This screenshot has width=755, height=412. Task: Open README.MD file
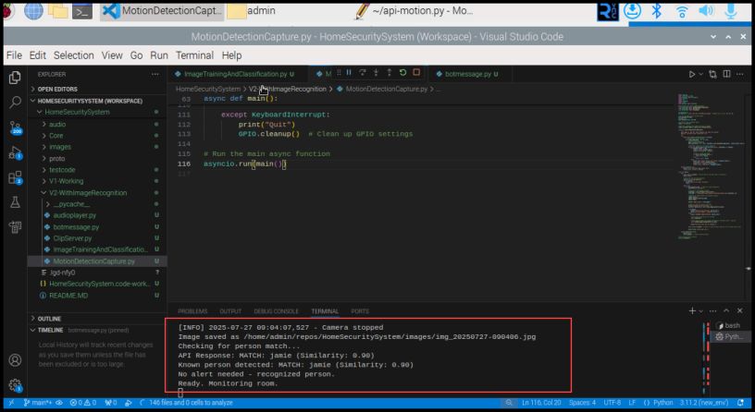68,296
